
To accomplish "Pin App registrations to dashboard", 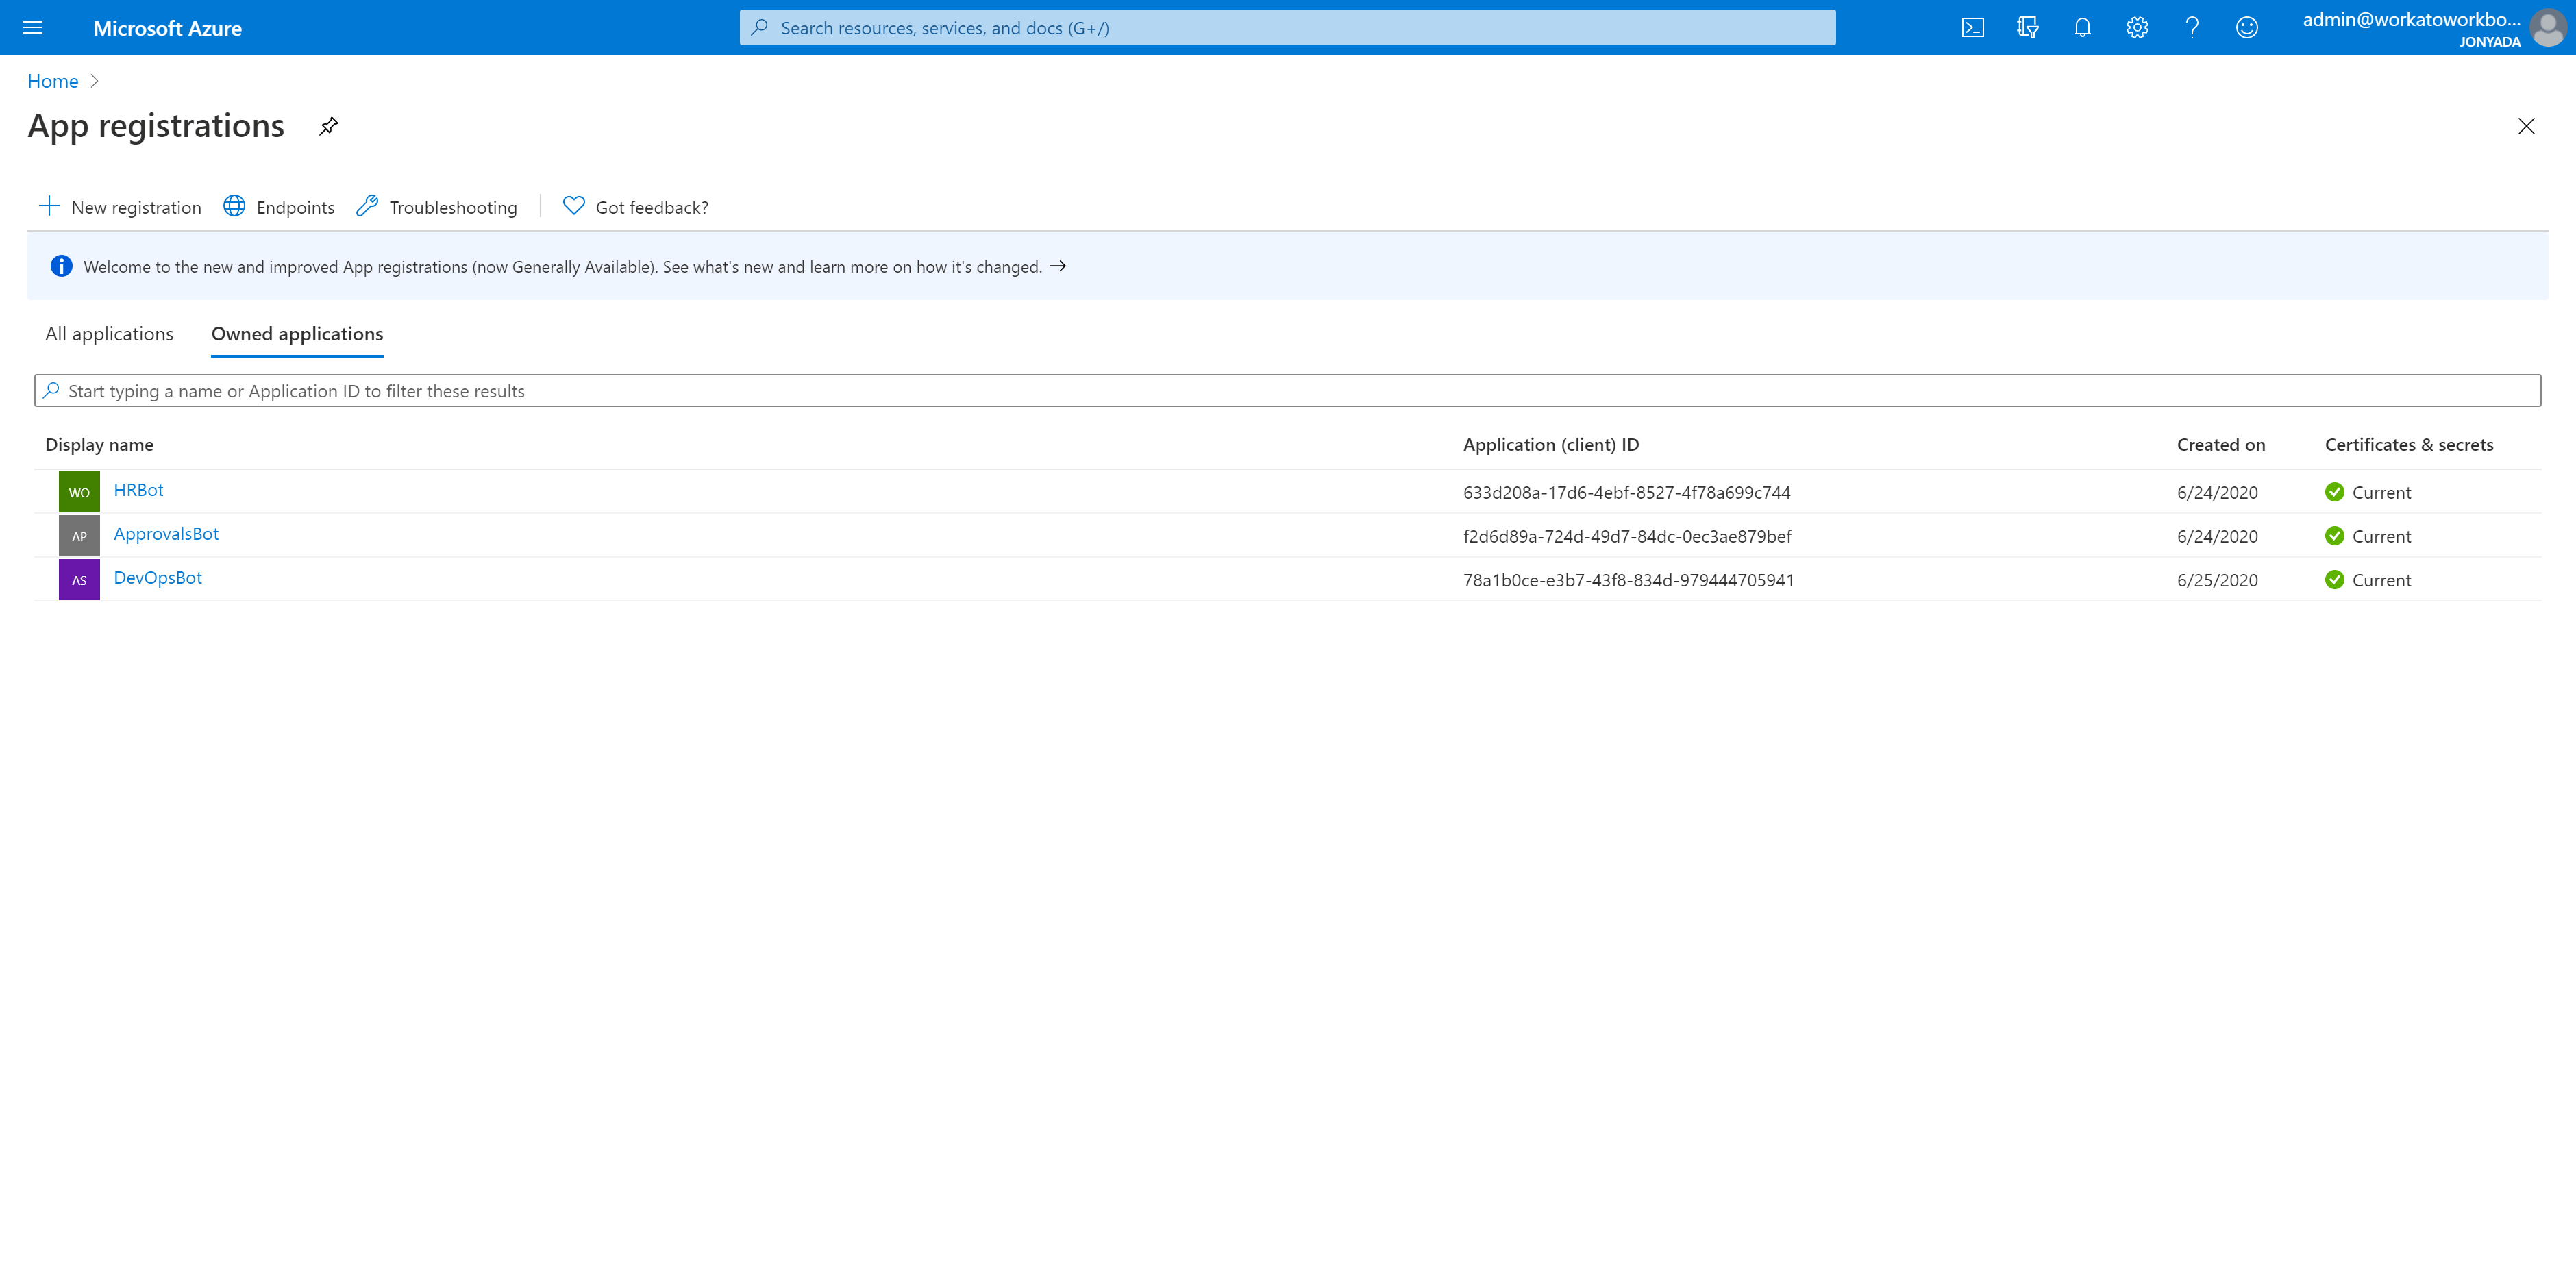I will [x=328, y=126].
